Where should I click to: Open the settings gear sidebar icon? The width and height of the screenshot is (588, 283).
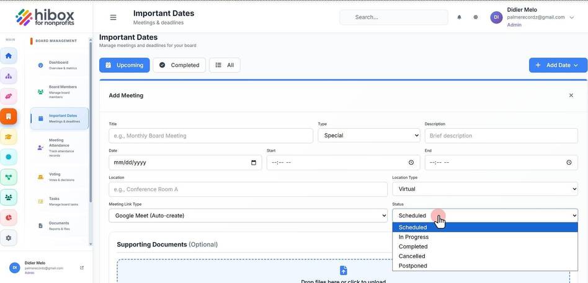9,238
